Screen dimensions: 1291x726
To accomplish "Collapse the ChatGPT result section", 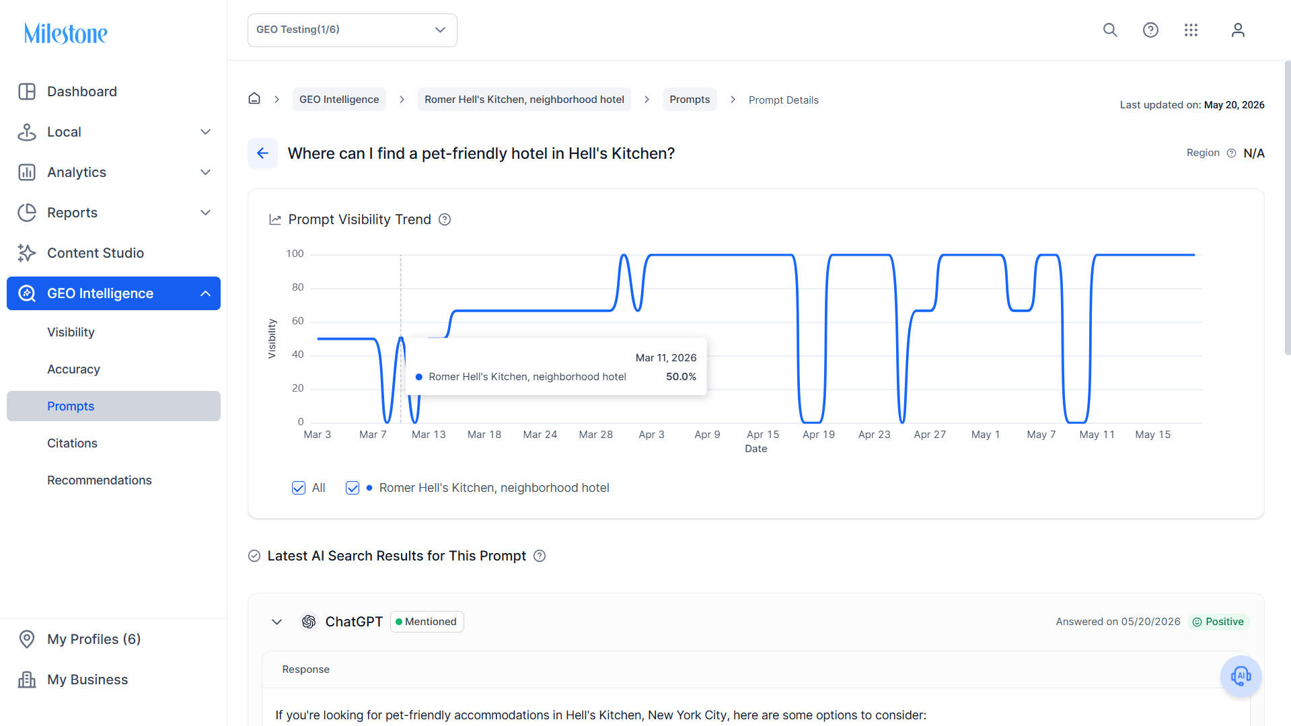I will tap(276, 622).
